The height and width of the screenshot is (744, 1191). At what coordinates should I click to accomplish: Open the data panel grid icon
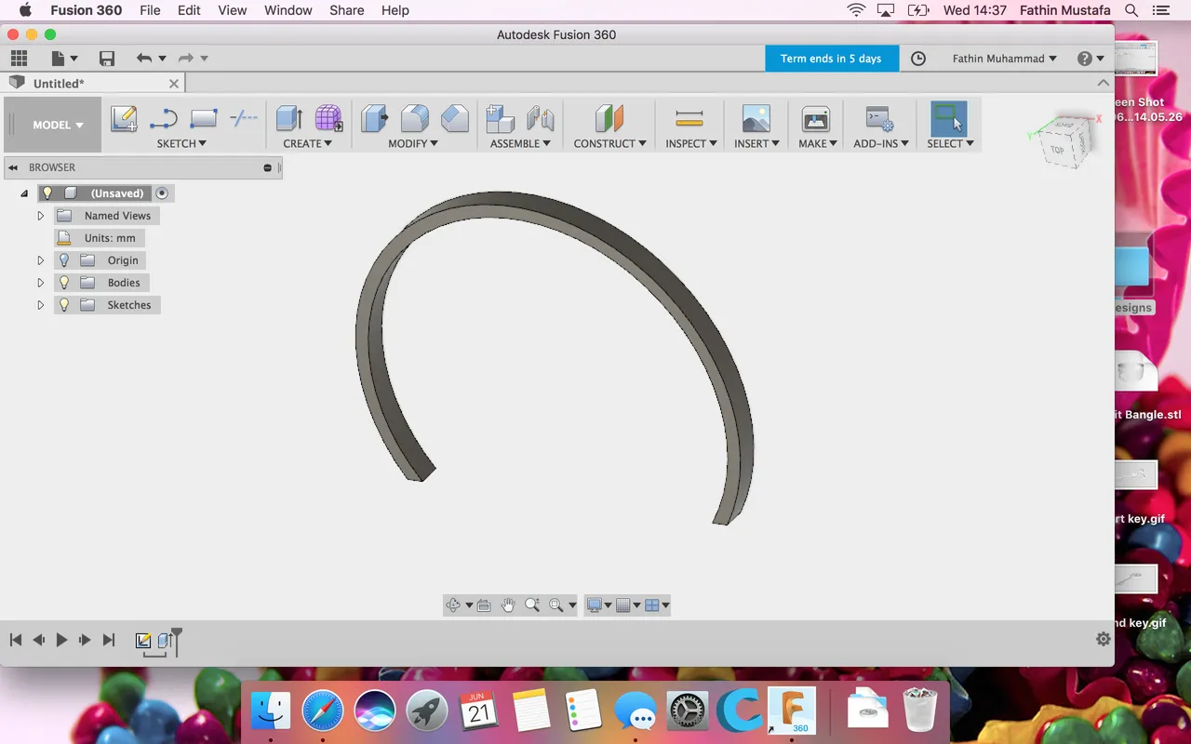[19, 59]
